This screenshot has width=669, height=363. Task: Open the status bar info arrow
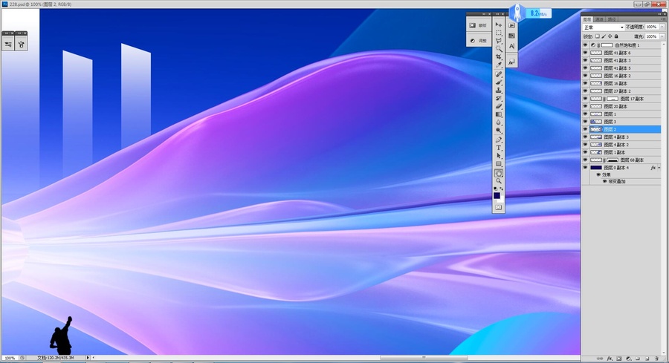tap(88, 358)
